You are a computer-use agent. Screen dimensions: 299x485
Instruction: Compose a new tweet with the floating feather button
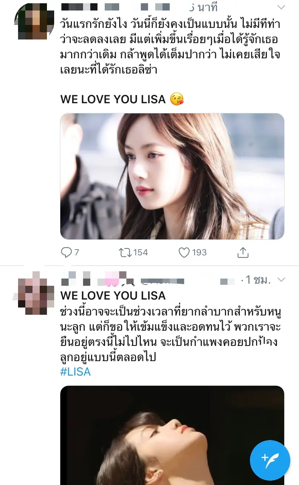coord(270,460)
